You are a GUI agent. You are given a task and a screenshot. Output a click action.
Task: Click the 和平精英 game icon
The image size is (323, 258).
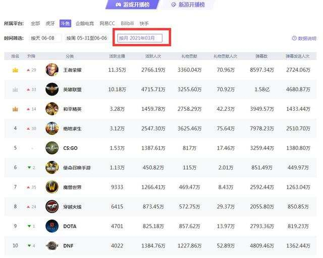[52, 109]
